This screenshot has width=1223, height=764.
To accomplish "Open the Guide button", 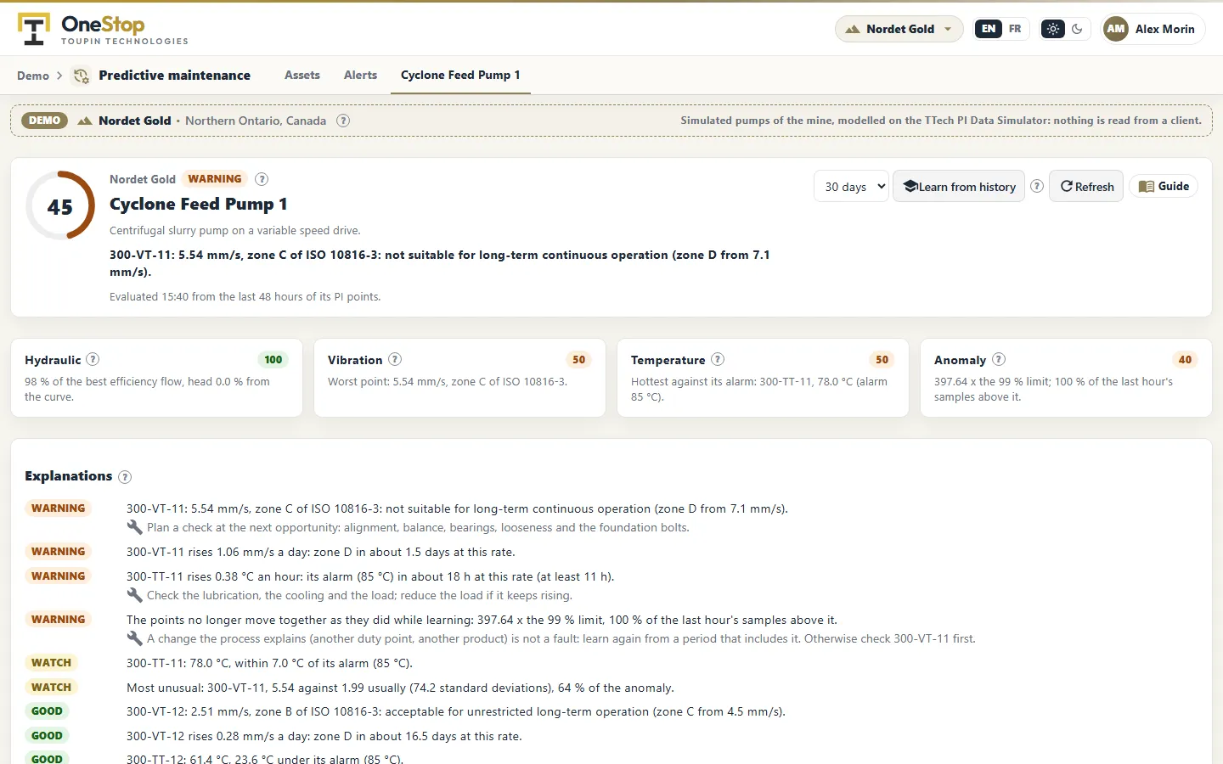I will 1164,186.
